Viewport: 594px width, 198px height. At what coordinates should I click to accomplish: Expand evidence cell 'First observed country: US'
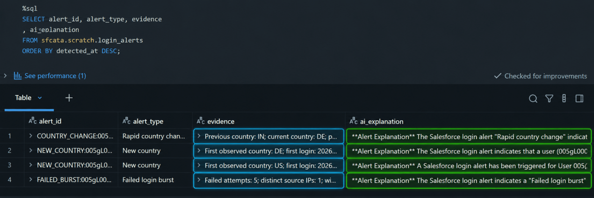[199, 165]
